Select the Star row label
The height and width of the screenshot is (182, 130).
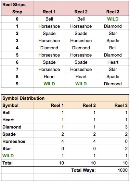17,148
